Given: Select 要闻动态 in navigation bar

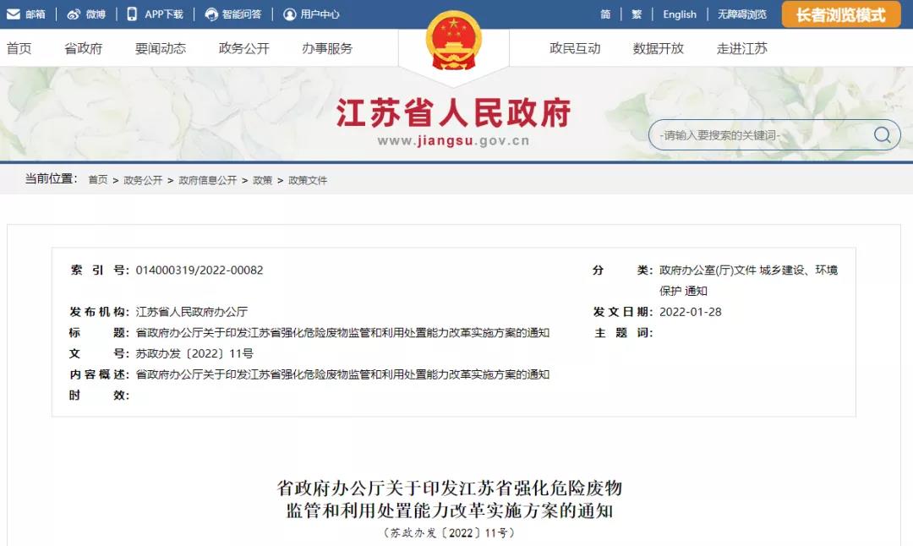Looking at the screenshot, I should tap(161, 48).
